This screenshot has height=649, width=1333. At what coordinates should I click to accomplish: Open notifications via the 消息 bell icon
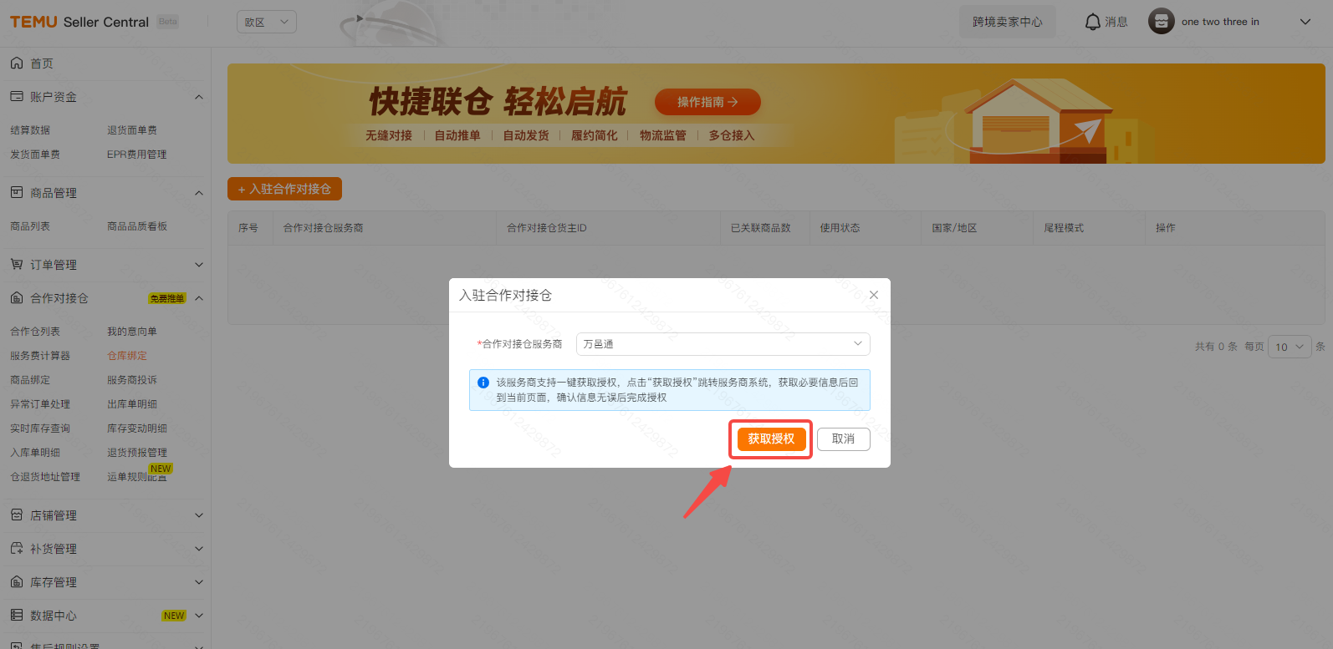pyautogui.click(x=1092, y=22)
